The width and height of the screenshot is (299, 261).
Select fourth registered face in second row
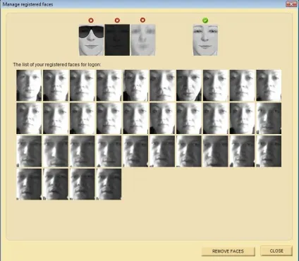point(109,119)
